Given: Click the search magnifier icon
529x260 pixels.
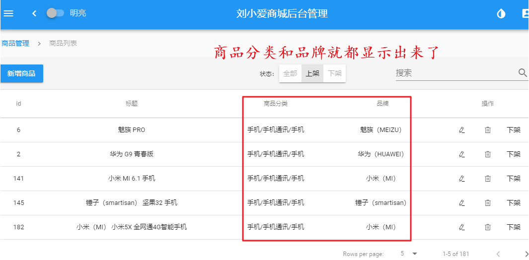Looking at the screenshot, I should (x=523, y=73).
